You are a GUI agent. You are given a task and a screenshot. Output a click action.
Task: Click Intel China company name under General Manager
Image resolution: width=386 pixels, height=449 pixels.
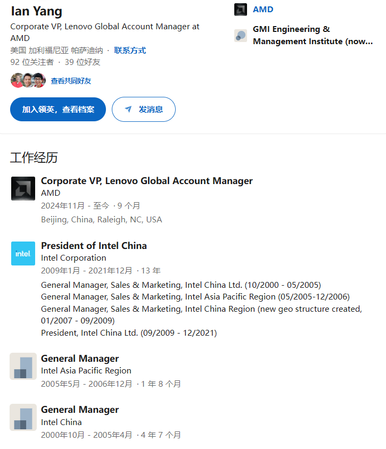61,422
